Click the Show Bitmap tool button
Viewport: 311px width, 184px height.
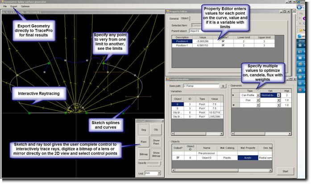click(156, 154)
